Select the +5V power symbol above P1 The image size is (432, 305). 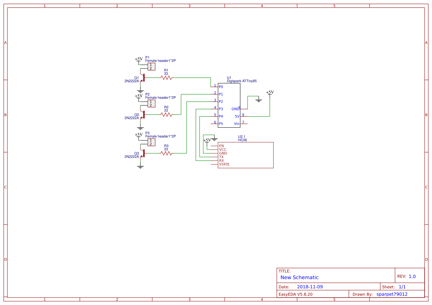point(138,59)
